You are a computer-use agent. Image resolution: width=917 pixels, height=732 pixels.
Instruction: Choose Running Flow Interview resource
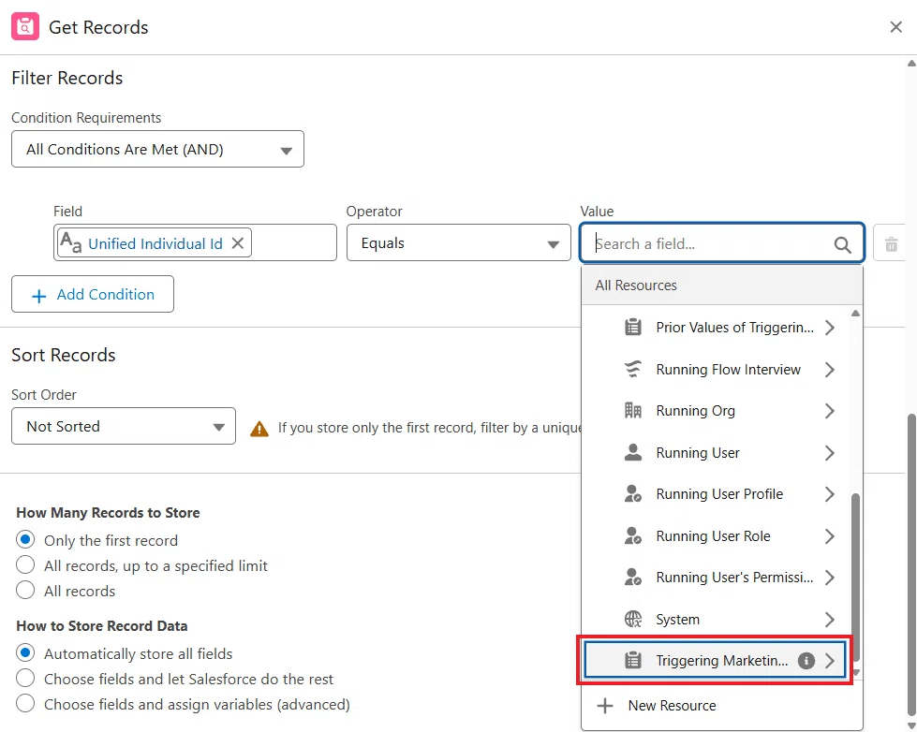717,370
